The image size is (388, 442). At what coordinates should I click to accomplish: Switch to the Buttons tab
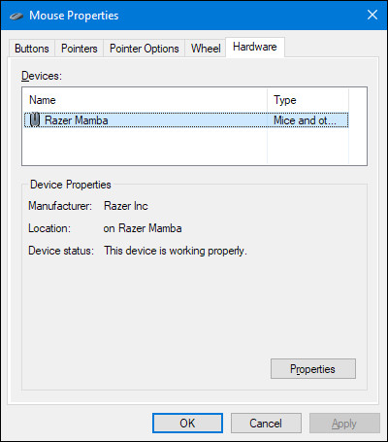(x=32, y=49)
